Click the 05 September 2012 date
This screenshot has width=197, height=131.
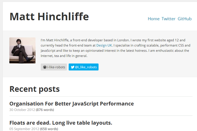point(24,129)
